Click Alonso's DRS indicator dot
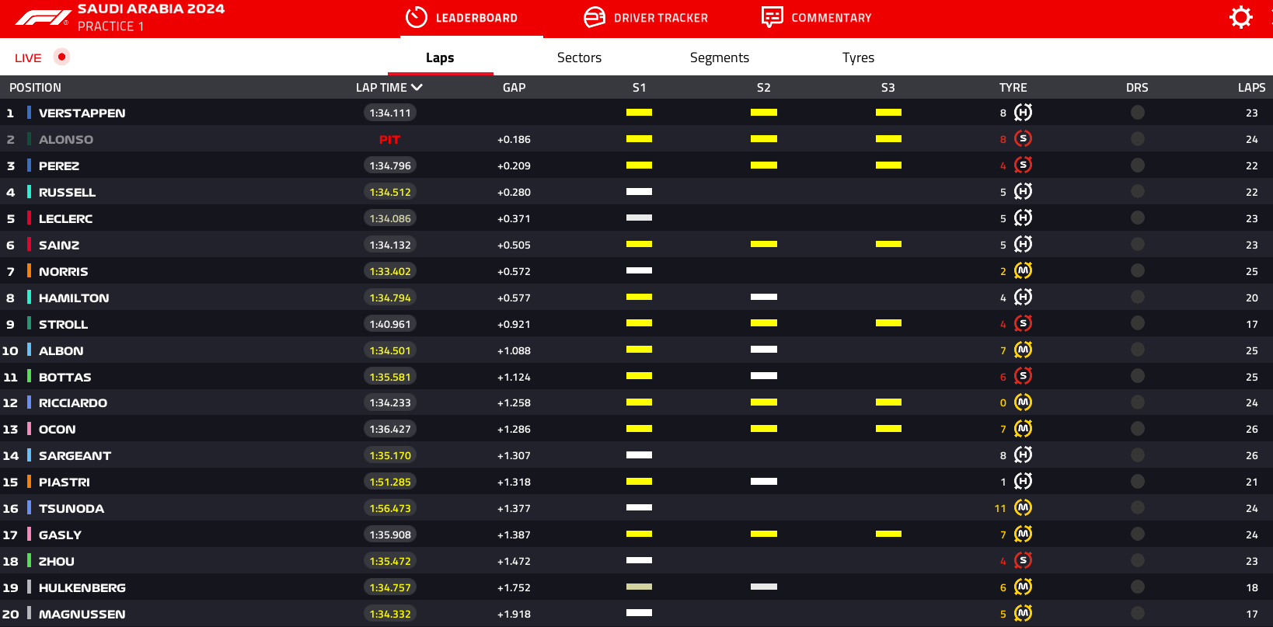Screen dimensions: 1273x627 [1138, 139]
